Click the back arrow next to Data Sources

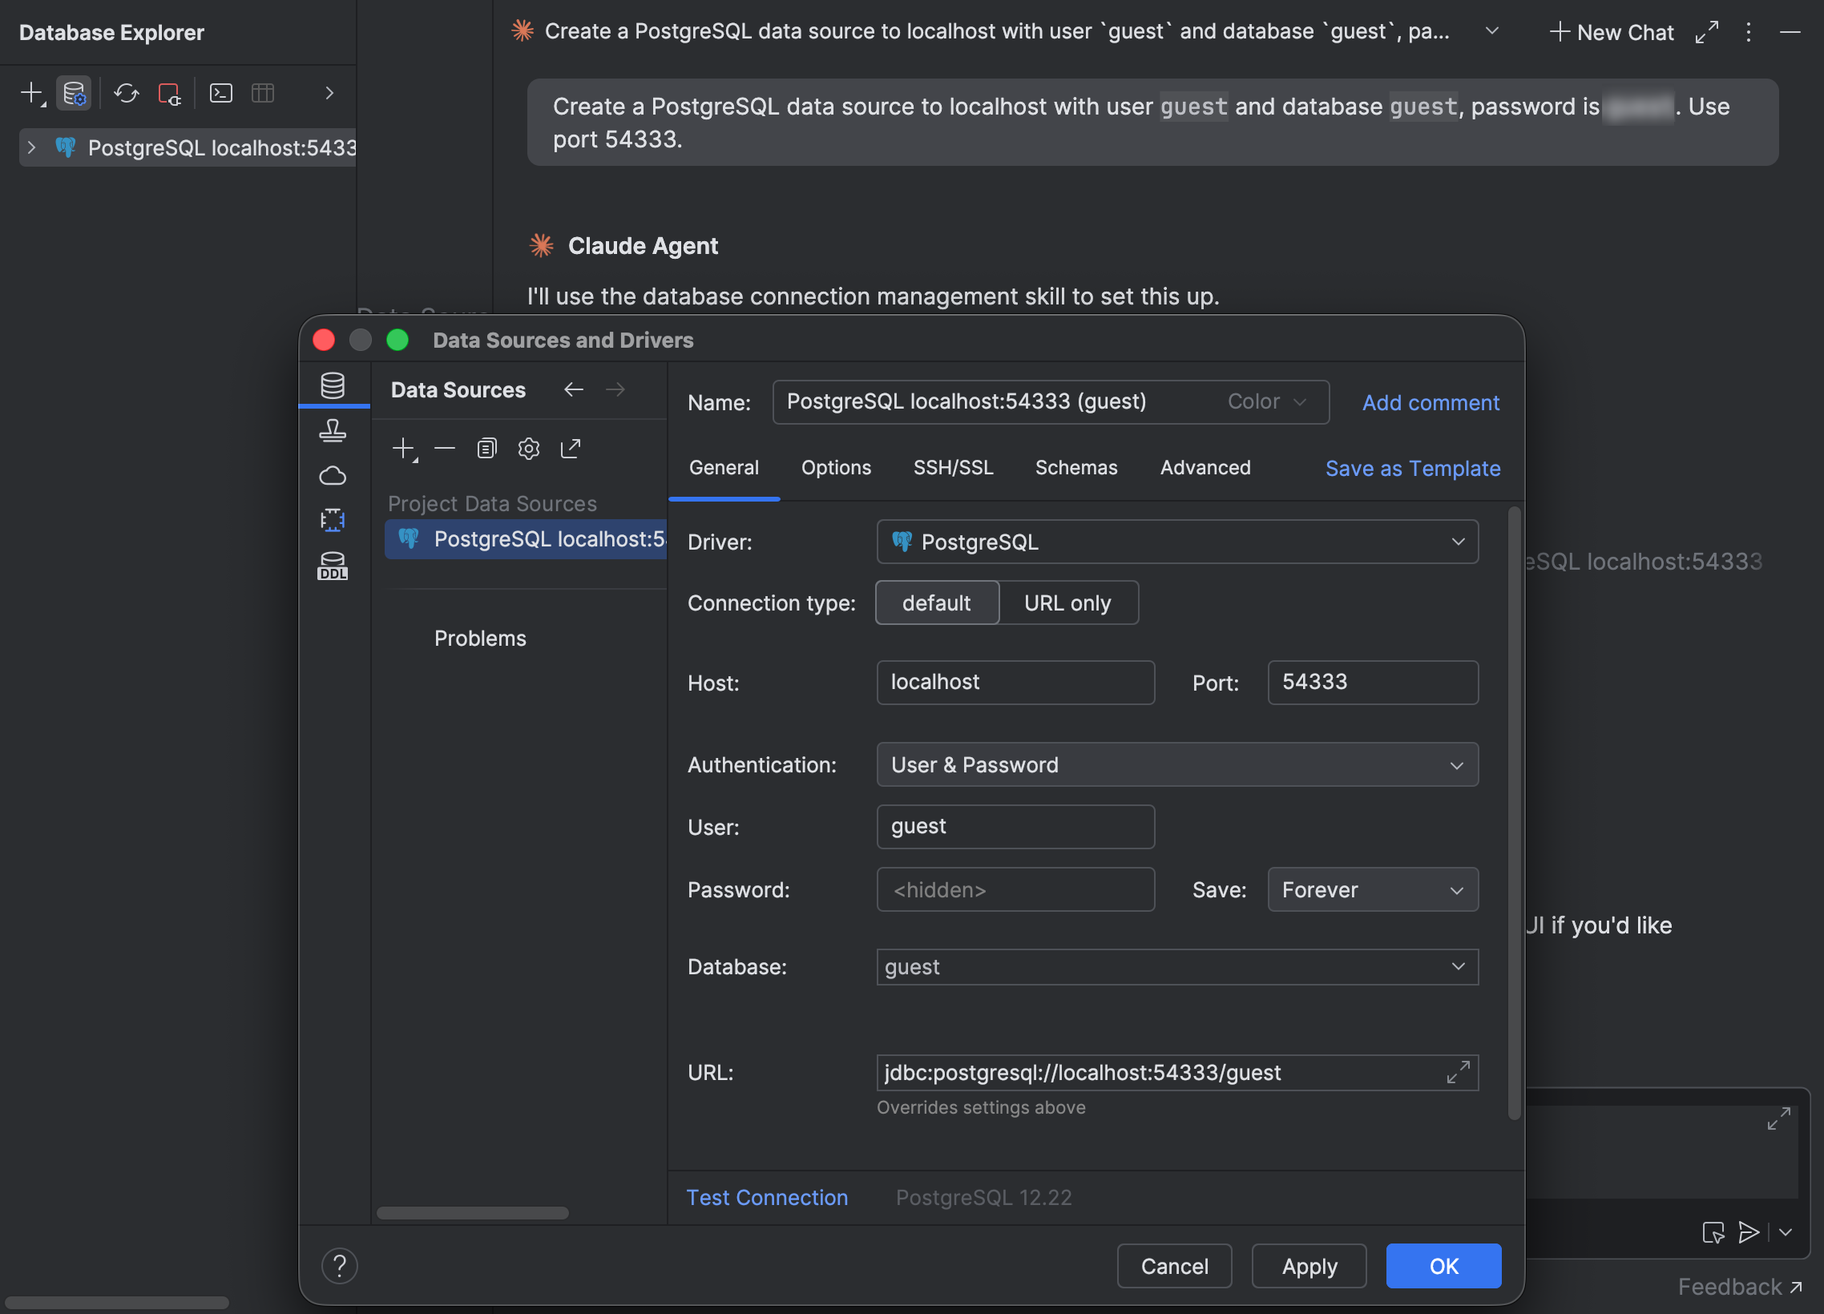tap(574, 390)
